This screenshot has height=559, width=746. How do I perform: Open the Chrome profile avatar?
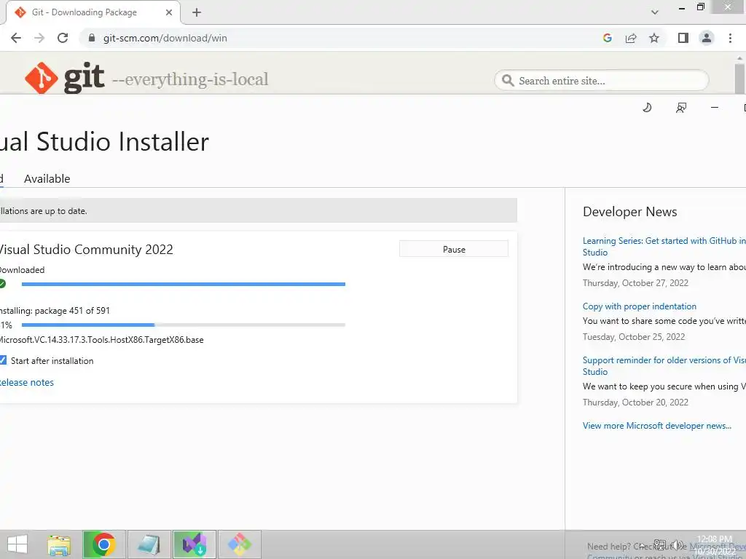coord(707,38)
